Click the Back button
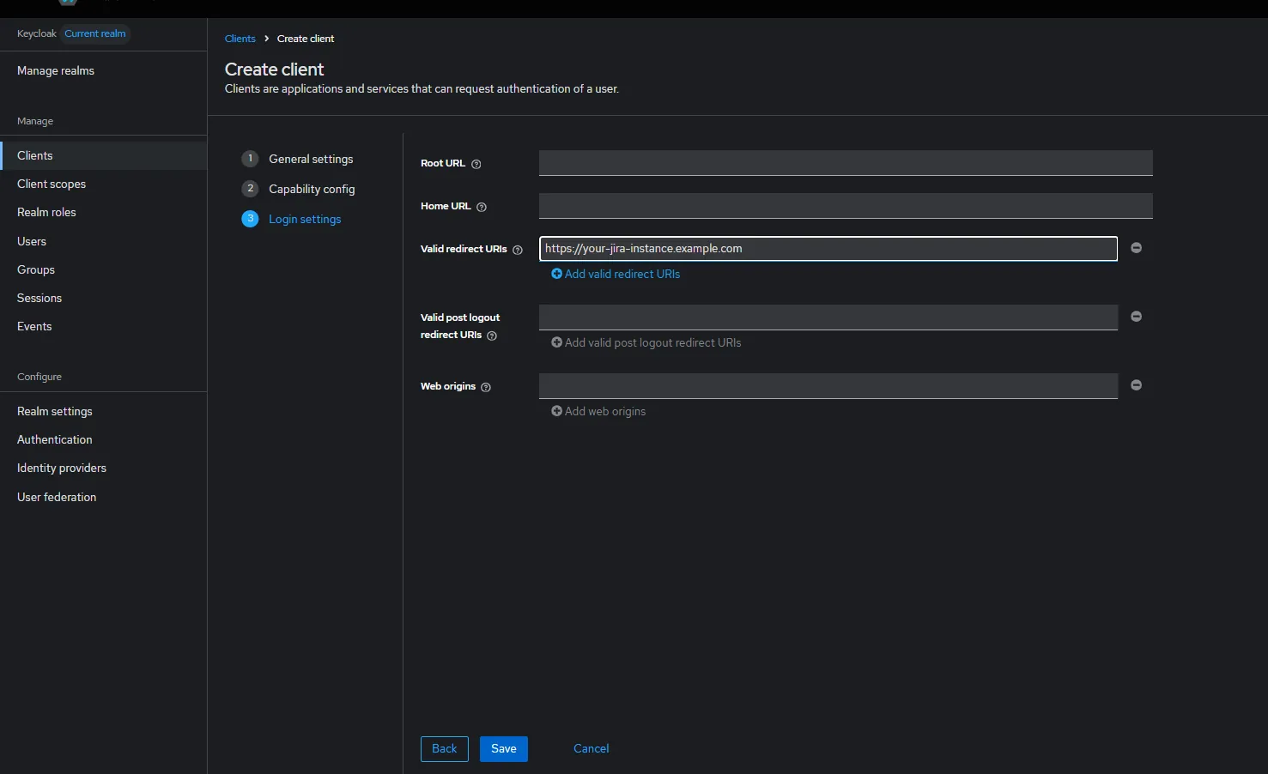 pos(445,749)
